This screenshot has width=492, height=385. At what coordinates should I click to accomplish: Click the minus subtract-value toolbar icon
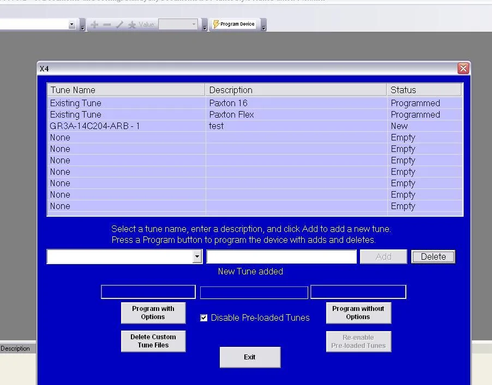(x=107, y=25)
